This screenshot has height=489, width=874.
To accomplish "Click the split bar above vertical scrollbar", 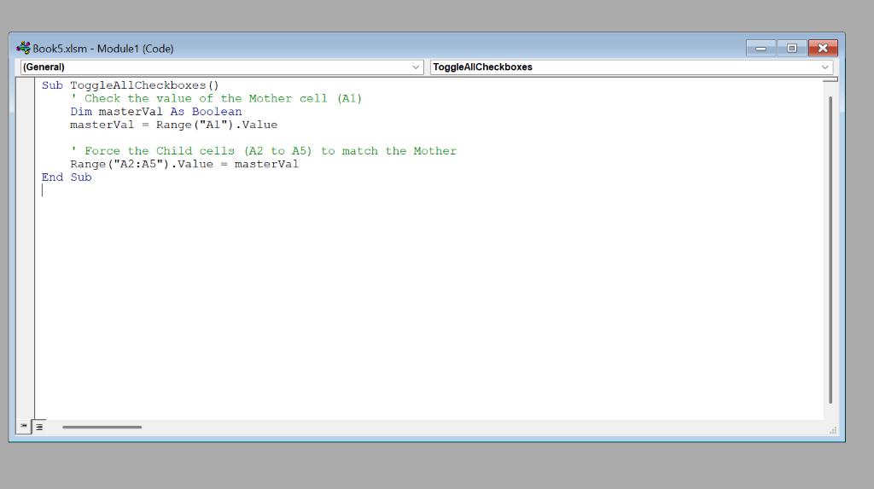I will 830,79.
